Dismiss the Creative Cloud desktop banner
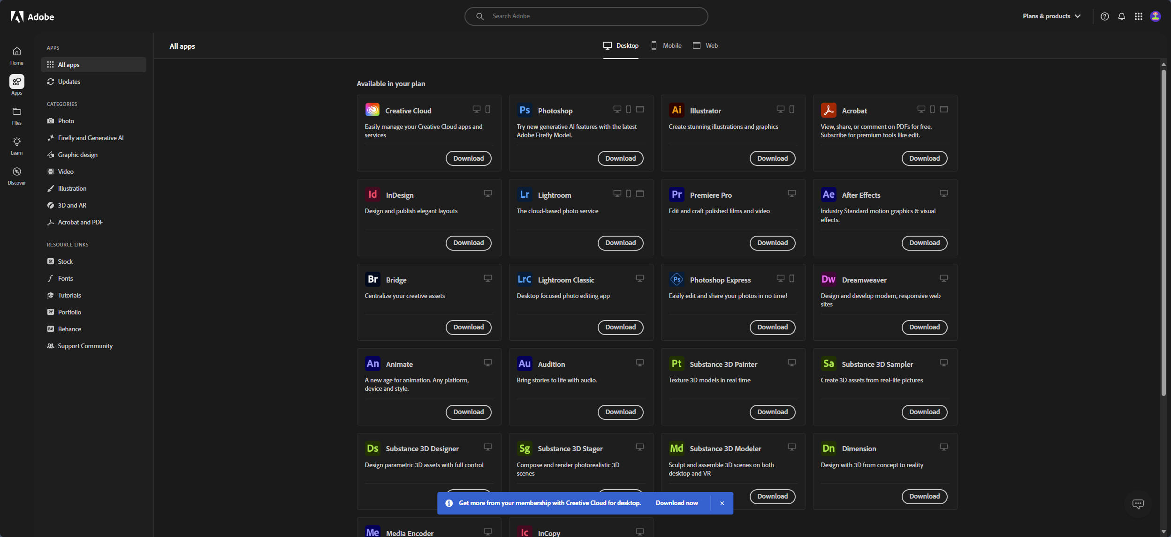Image resolution: width=1171 pixels, height=537 pixels. point(722,503)
